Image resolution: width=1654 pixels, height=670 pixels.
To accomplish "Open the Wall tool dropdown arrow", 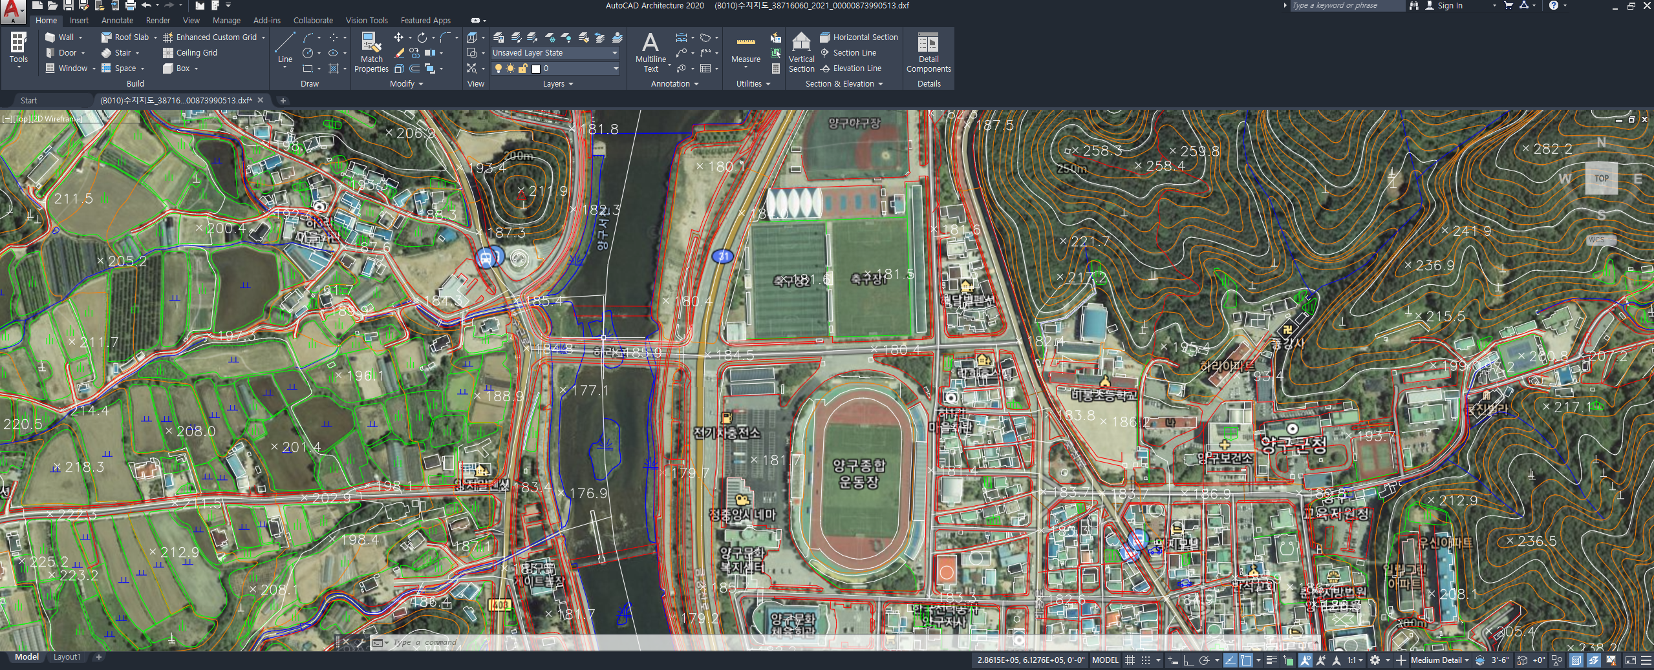I will 81,37.
